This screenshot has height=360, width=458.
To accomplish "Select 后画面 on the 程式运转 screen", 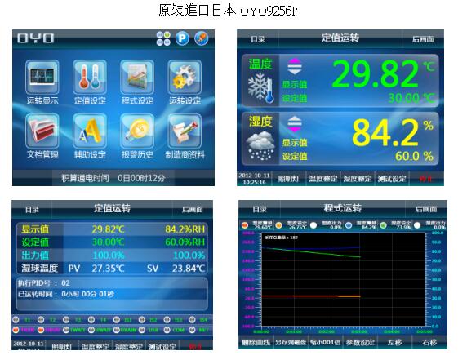I will tap(426, 209).
